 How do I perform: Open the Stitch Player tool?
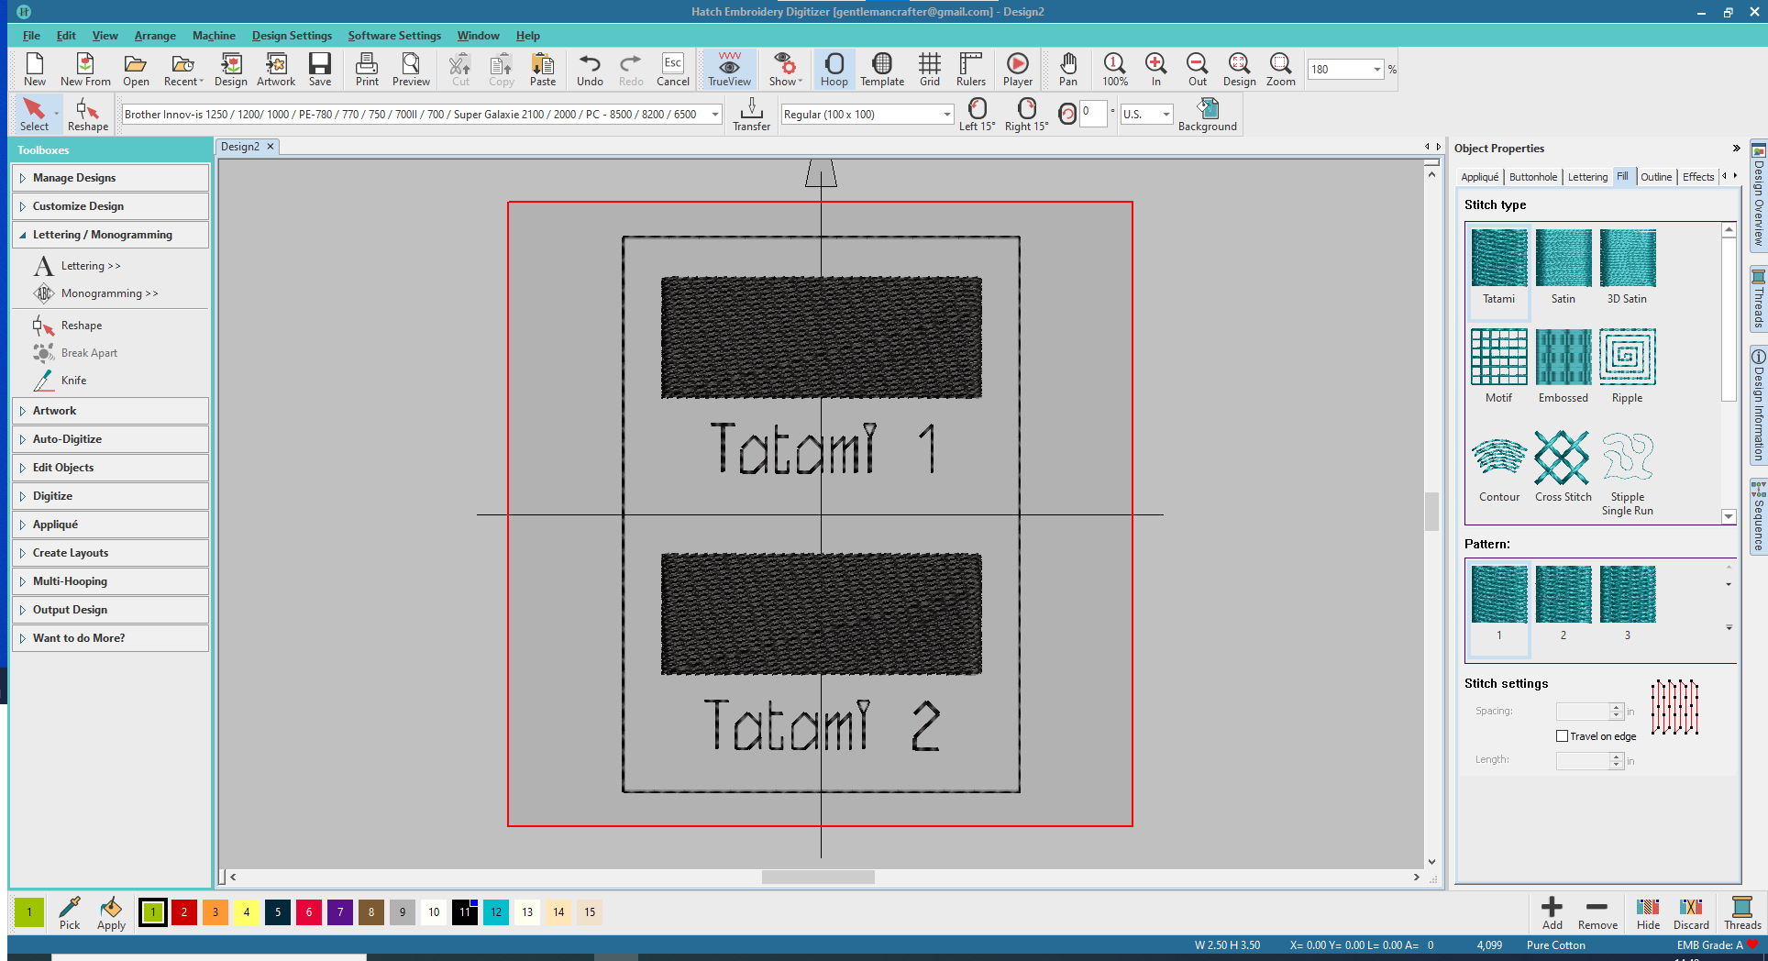(1017, 69)
